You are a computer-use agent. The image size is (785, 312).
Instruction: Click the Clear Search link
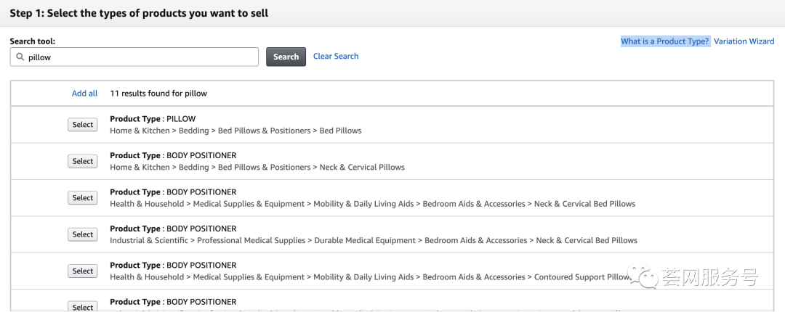click(336, 56)
